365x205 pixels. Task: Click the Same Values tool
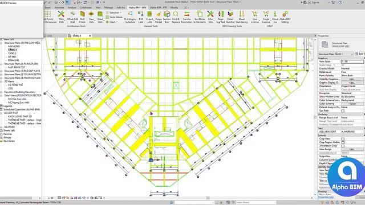[114, 17]
